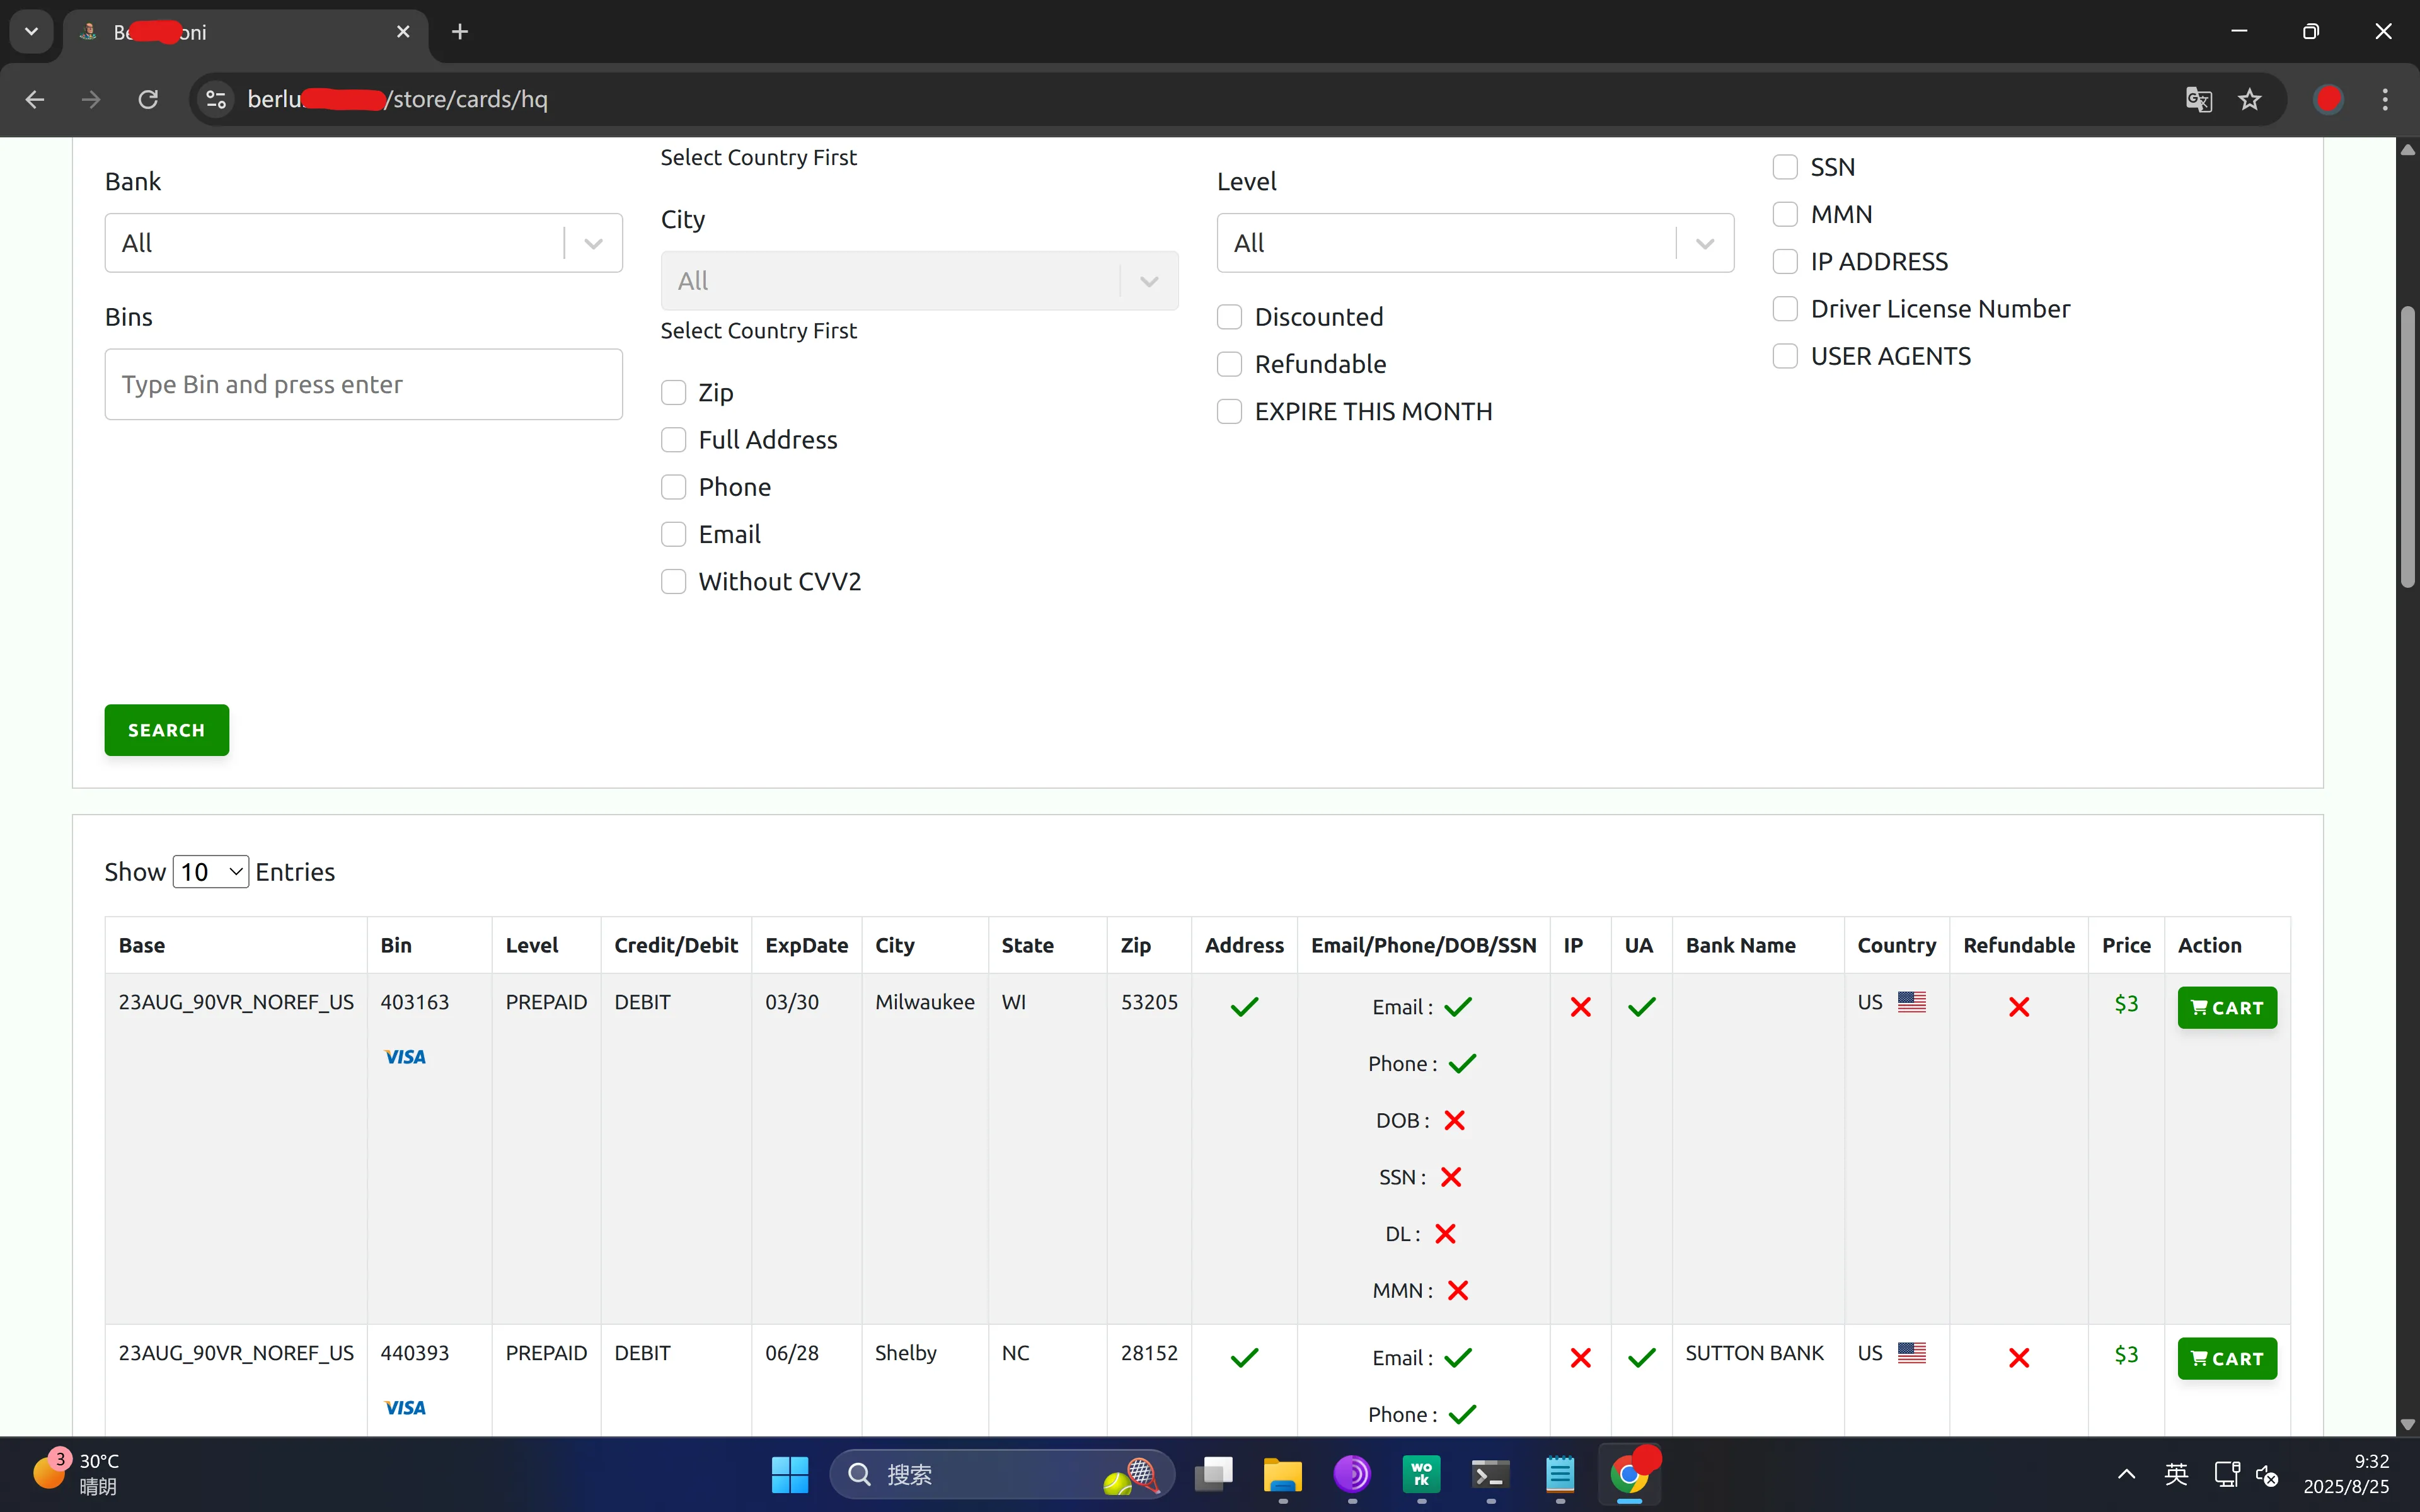
Task: Open the Show 10 entries selector
Action: click(x=211, y=872)
